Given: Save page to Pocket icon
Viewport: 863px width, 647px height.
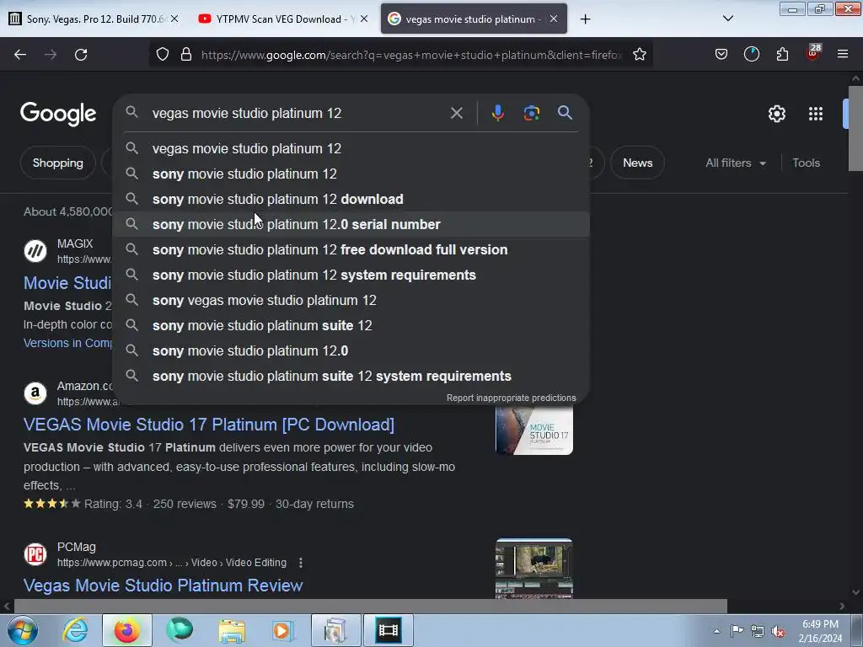Looking at the screenshot, I should 721,54.
